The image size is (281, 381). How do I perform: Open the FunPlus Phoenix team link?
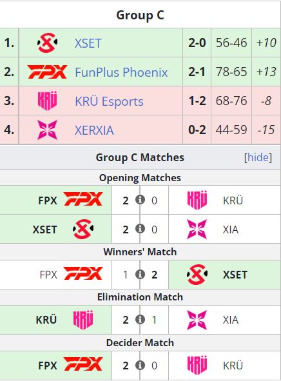point(121,72)
